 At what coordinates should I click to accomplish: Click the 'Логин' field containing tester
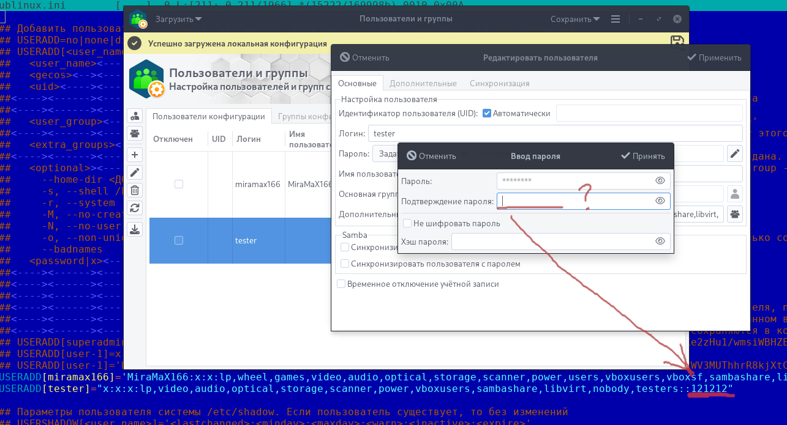click(x=555, y=133)
